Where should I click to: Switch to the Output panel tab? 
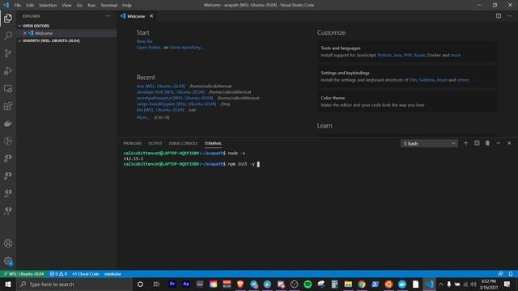155,143
